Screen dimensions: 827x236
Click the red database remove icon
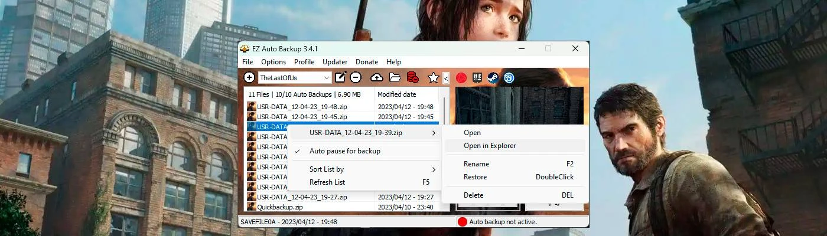(x=412, y=77)
